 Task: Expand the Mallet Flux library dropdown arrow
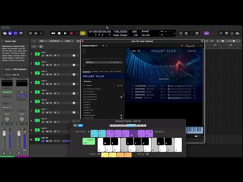122,76
